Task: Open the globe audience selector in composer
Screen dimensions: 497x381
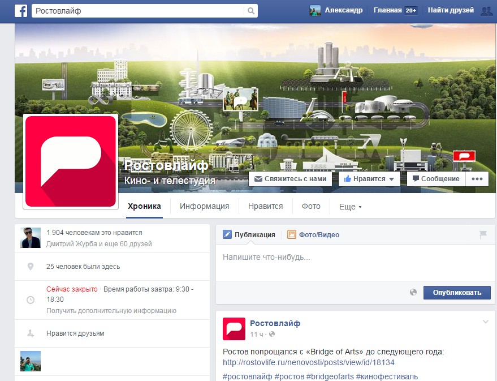Action: 413,293
